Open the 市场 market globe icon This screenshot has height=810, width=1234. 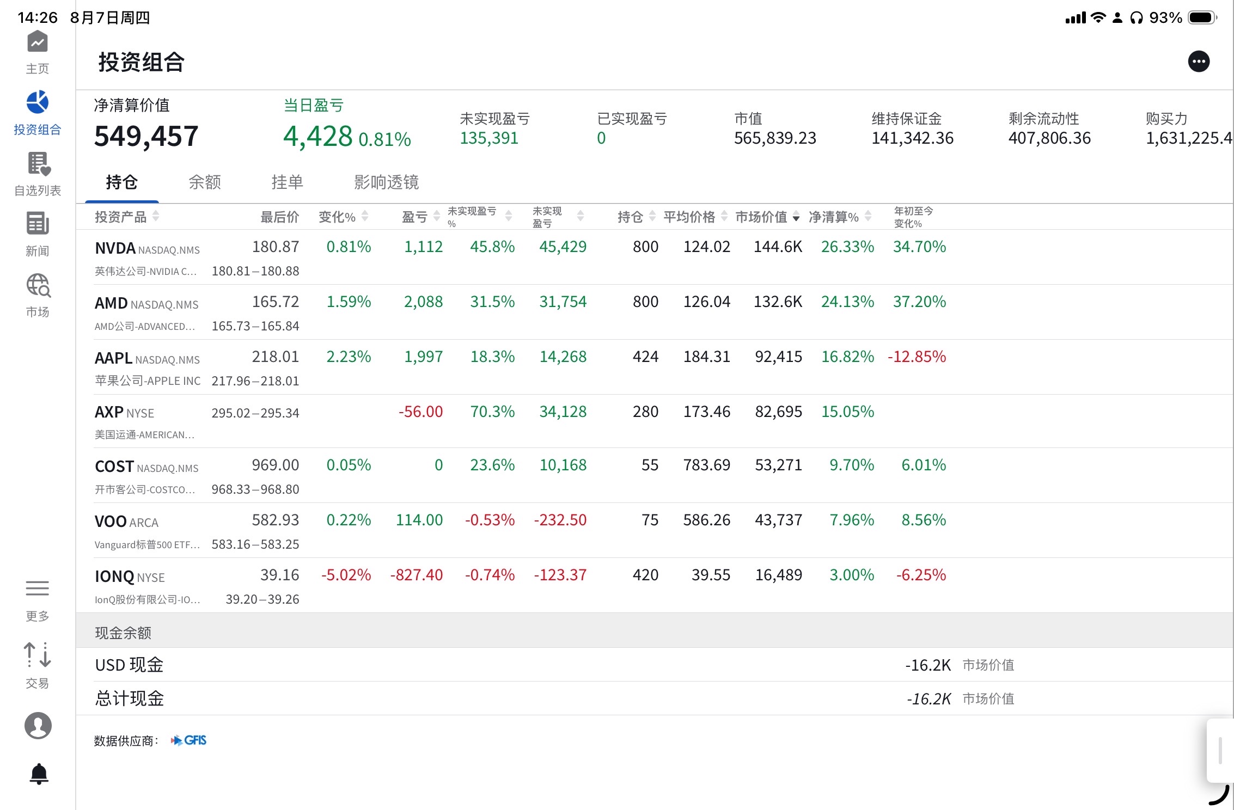38,285
